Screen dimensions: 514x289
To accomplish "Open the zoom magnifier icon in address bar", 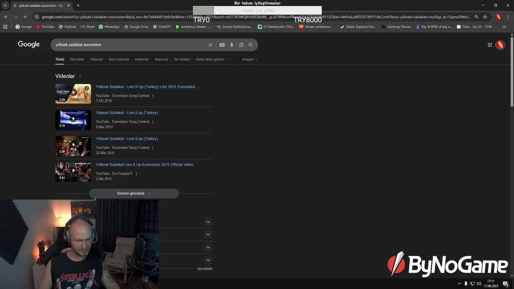I will [x=476, y=17].
